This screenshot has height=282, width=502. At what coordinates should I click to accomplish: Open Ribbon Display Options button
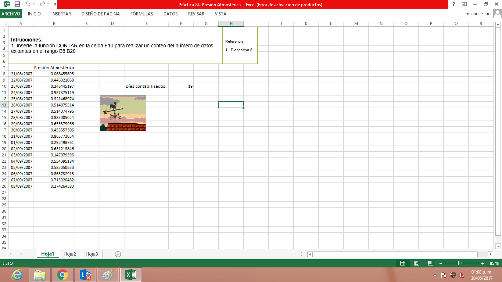[465, 4]
